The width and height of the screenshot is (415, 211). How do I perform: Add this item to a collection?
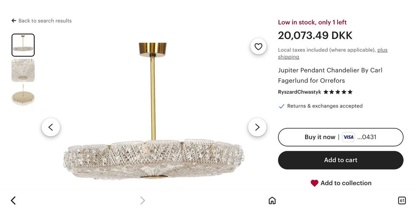pos(341,183)
